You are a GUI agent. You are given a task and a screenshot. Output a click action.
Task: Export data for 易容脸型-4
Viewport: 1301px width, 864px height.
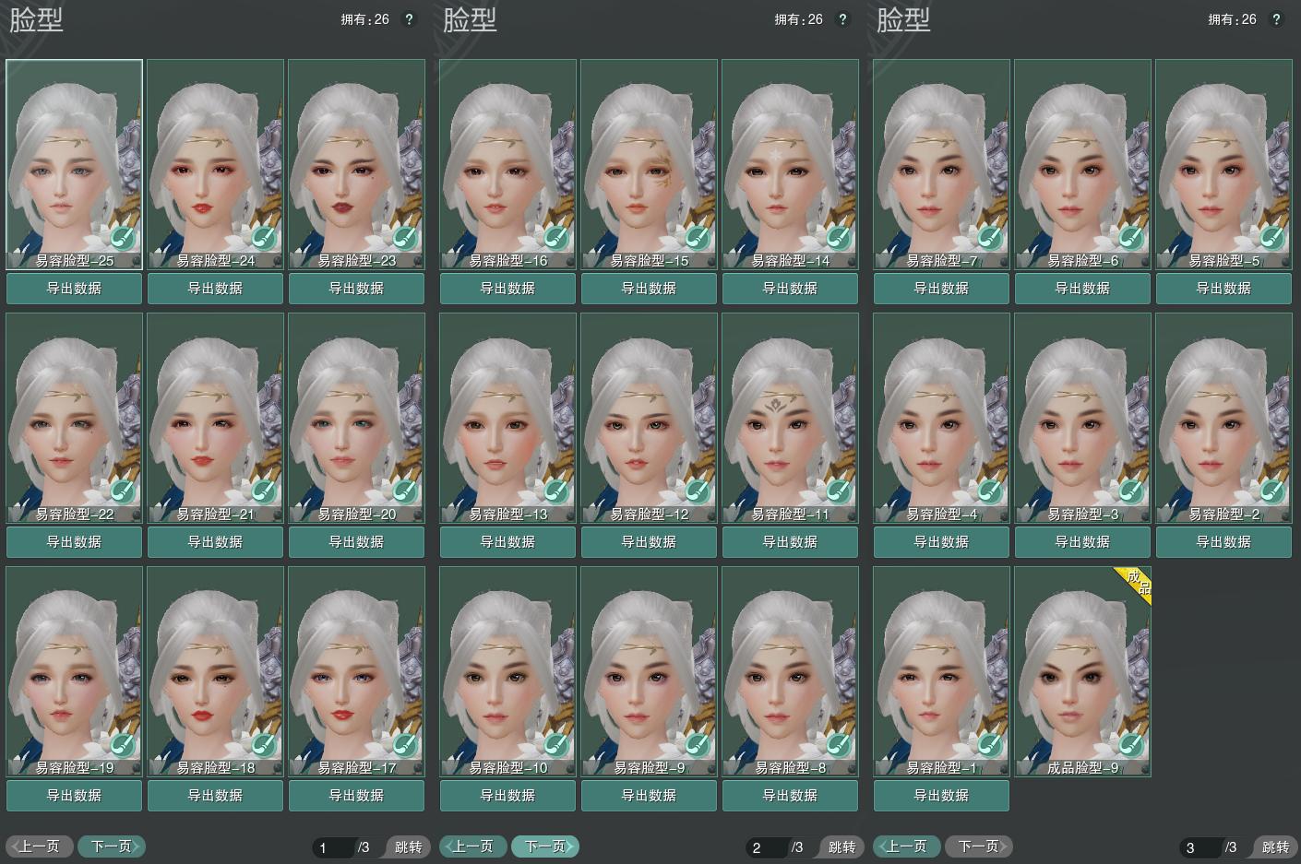coord(942,542)
